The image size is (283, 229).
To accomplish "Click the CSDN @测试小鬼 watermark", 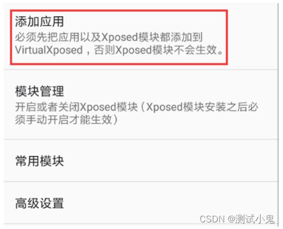I will (237, 219).
